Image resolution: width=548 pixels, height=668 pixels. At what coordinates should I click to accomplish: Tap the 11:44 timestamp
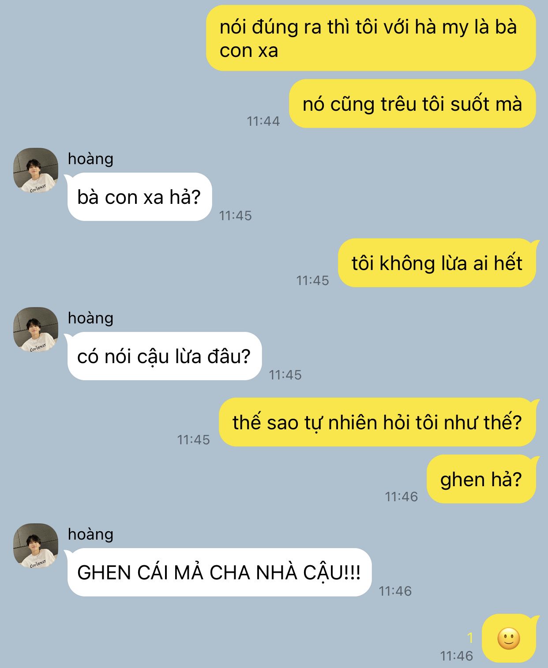(x=263, y=121)
